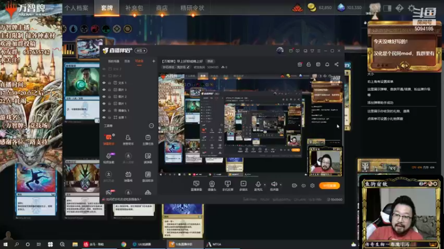Screen dimensions: 444x249
Task: Collapse the 工具箱 toolbox panel
Action: (x=151, y=126)
